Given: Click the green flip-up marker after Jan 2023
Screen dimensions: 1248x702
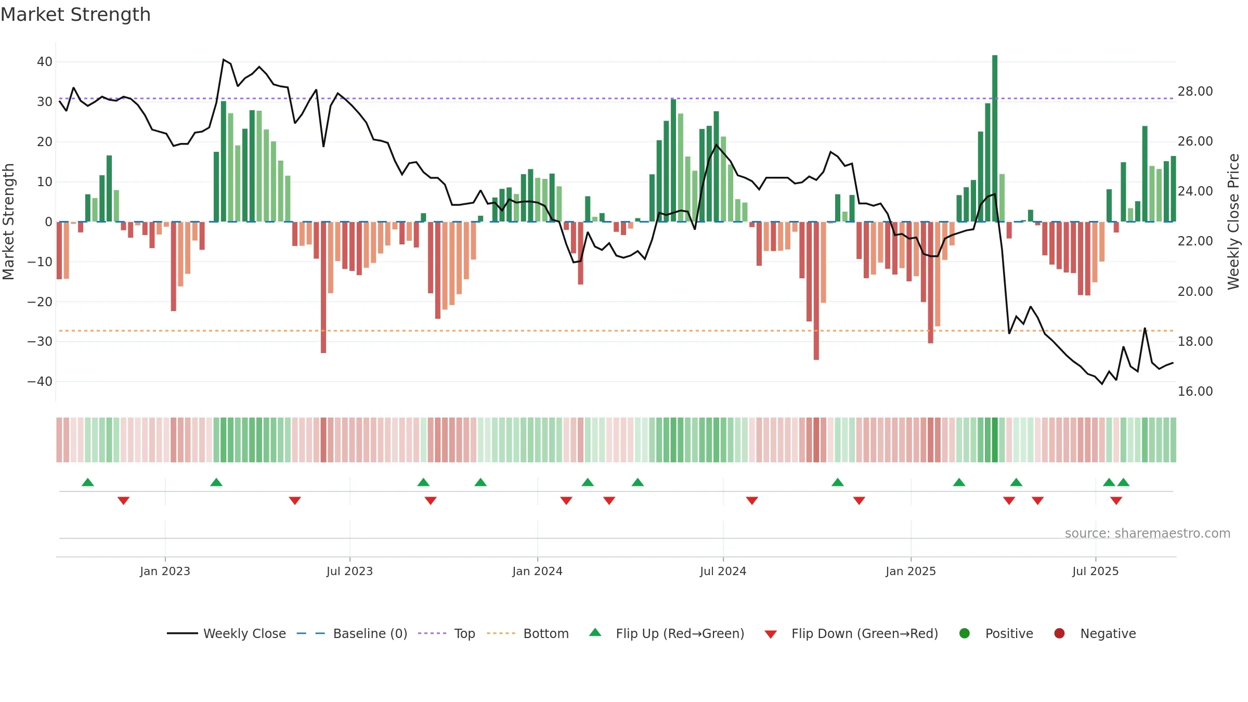Looking at the screenshot, I should pyautogui.click(x=216, y=482).
